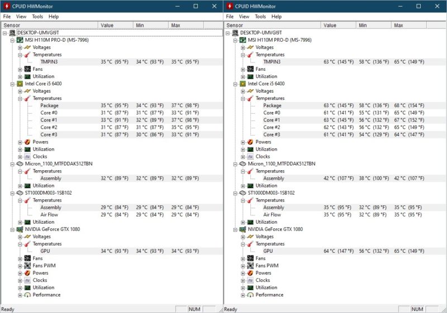Click the ST1000DM003 hard drive icon in left window
447x313 pixels.
20,193
